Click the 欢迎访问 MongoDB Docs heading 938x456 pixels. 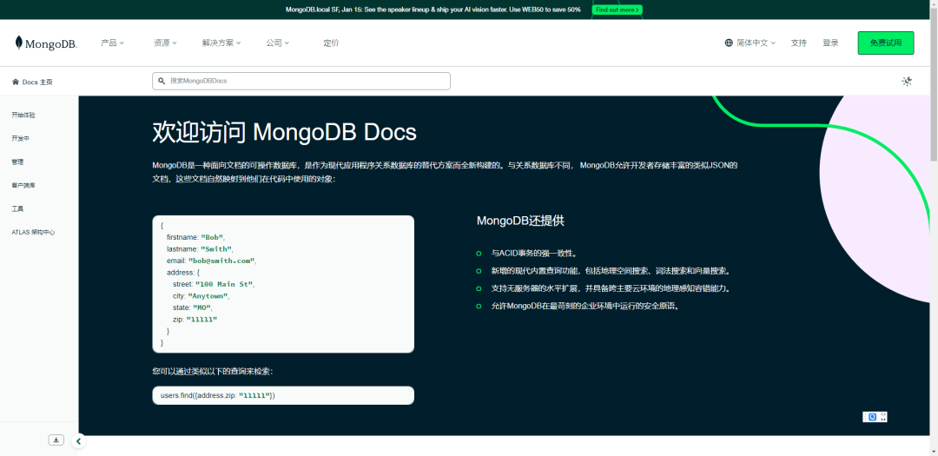coord(284,132)
